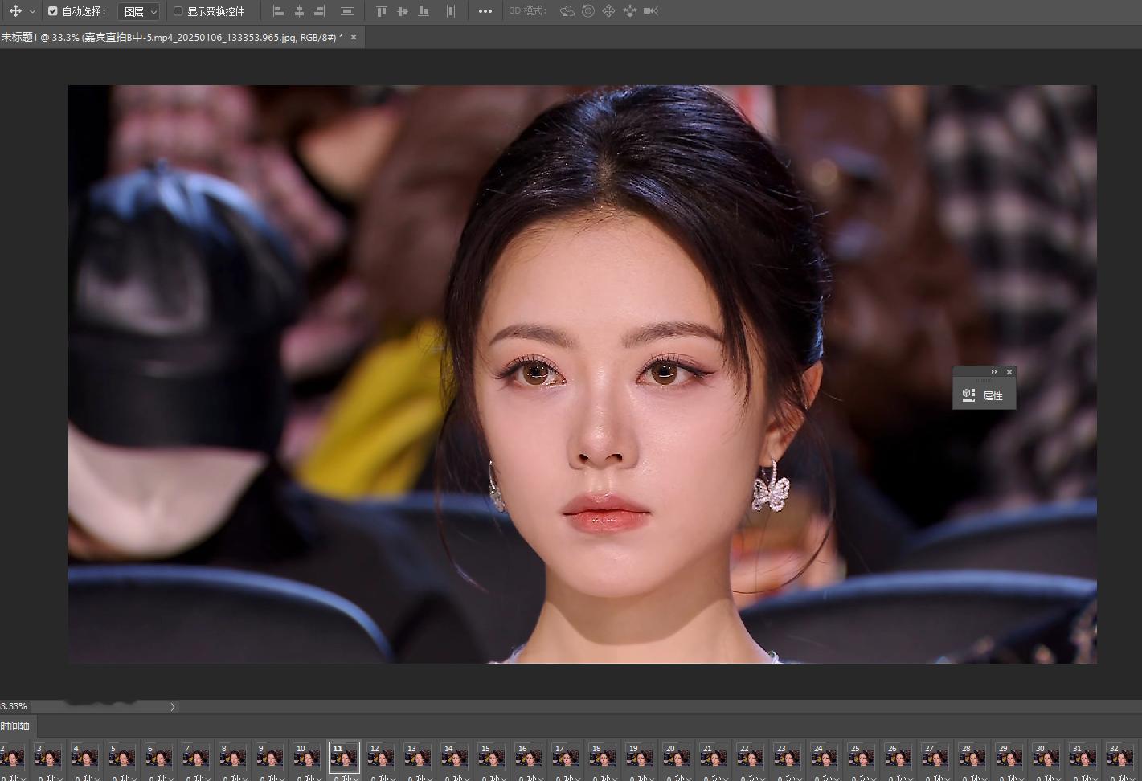
Task: Select timeline frame 29 thumbnail
Action: [1009, 757]
